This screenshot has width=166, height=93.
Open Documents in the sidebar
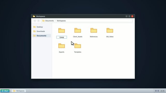[41, 36]
